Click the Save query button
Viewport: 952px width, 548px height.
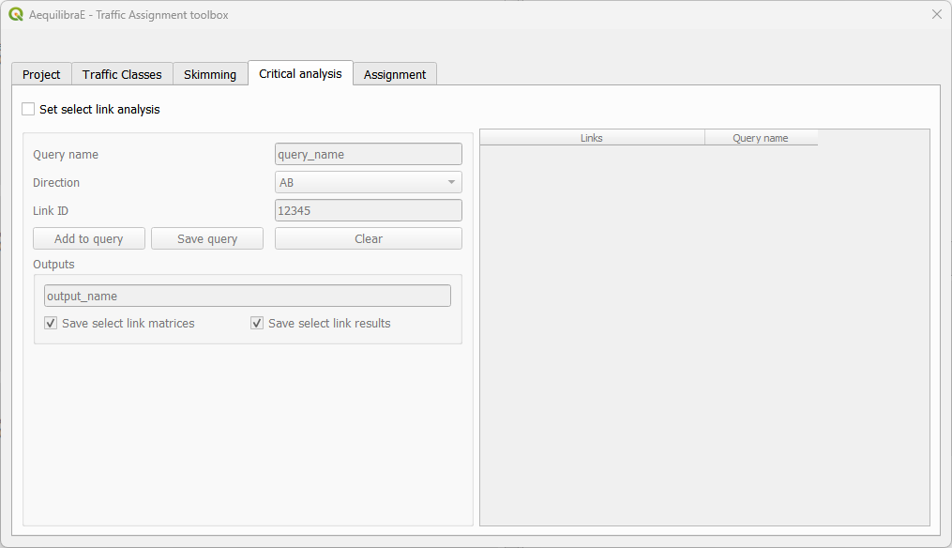(206, 238)
